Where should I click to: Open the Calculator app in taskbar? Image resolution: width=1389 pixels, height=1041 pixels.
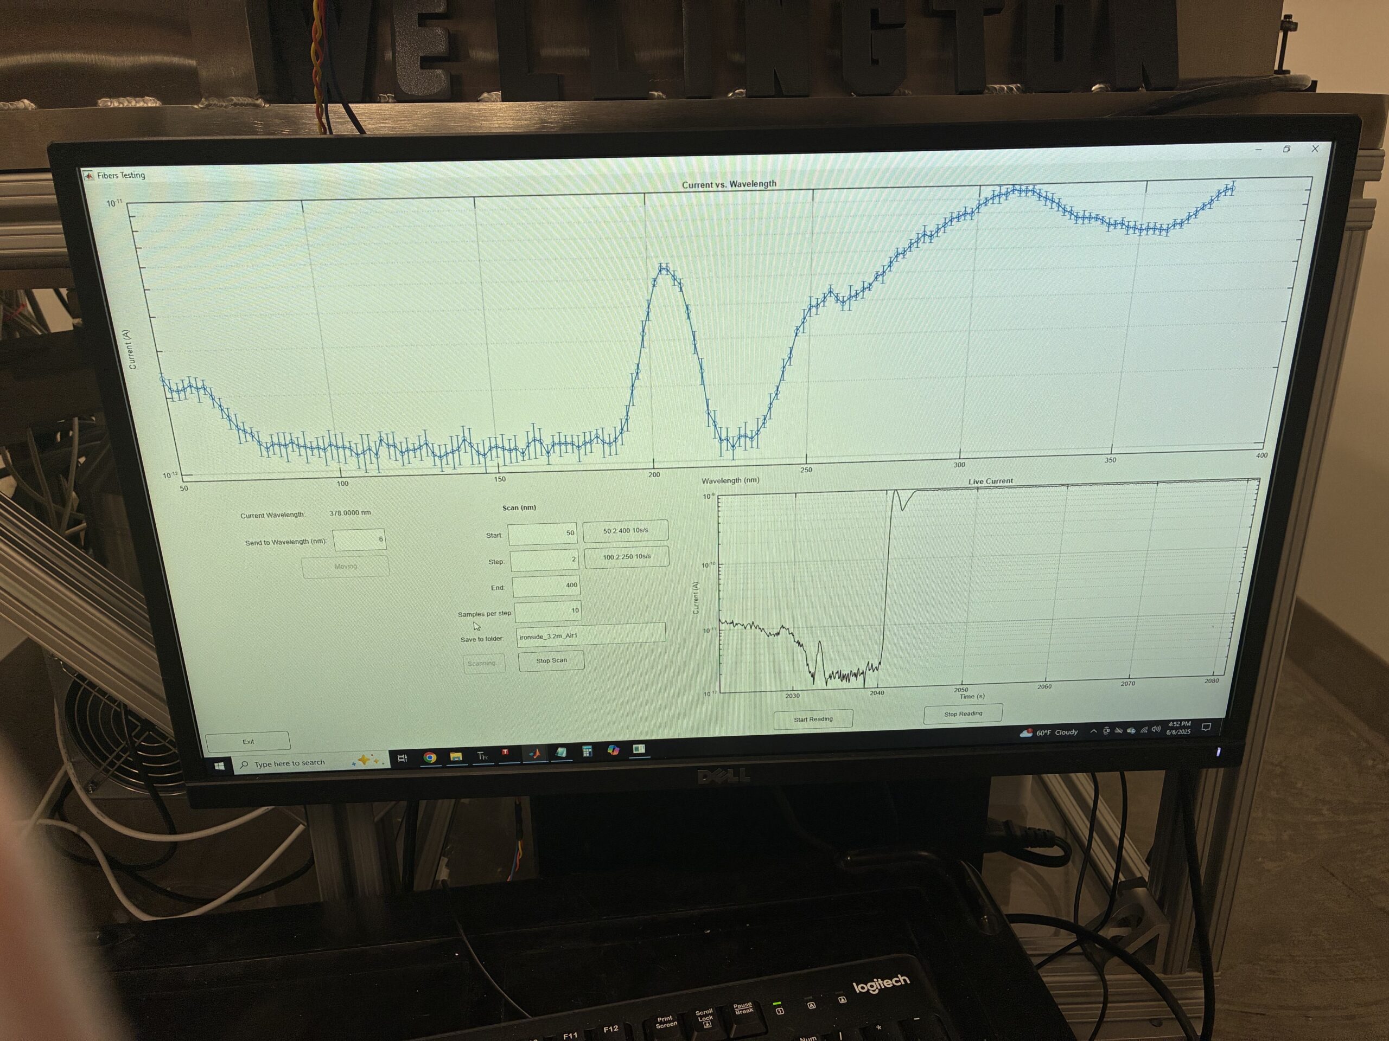(587, 751)
